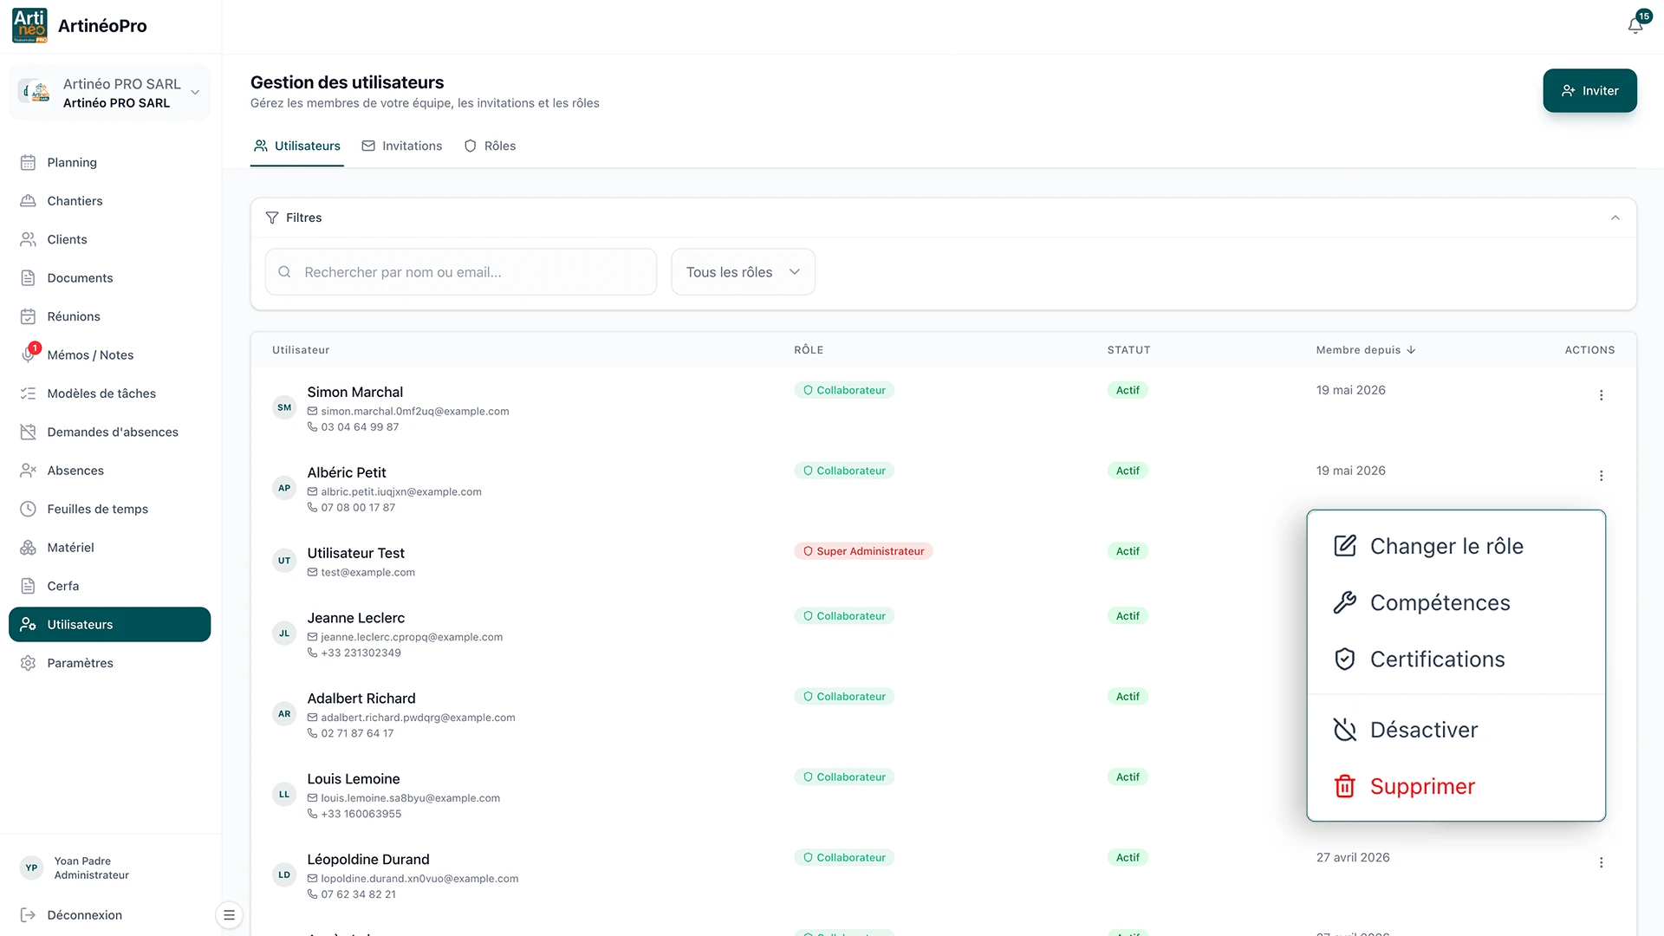1664x936 pixels.
Task: Open Paramètres in the sidebar
Action: pyautogui.click(x=110, y=663)
